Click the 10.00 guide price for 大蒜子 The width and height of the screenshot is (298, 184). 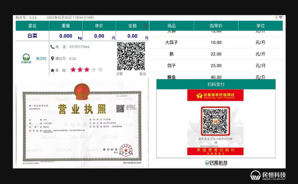pos(216,42)
